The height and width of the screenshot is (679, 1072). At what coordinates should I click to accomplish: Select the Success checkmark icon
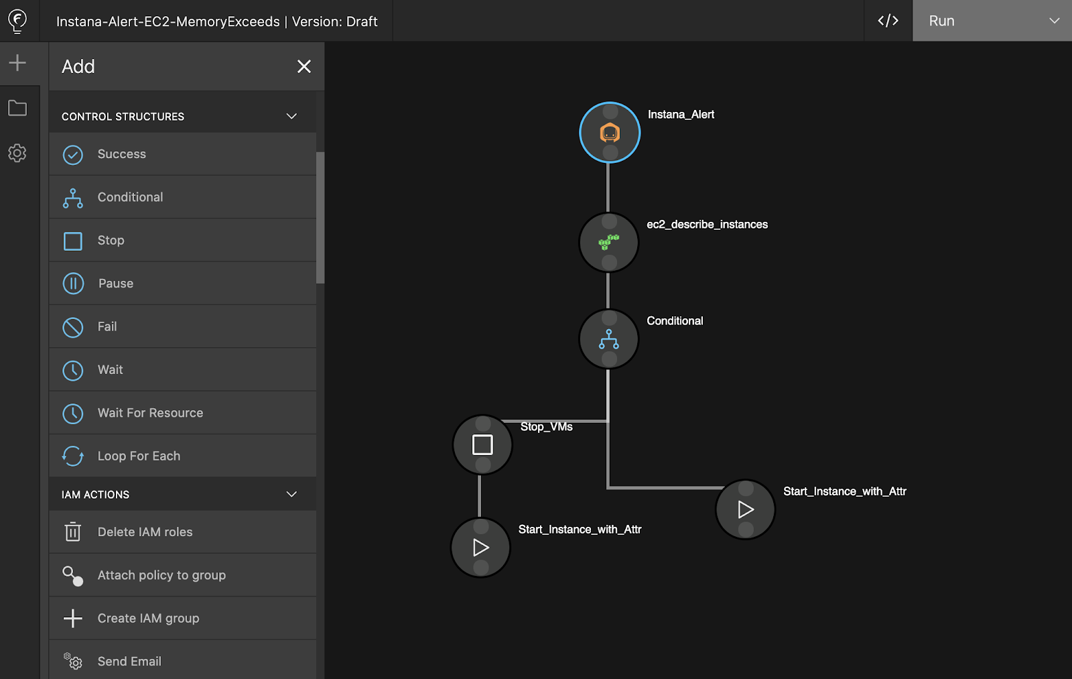73,155
